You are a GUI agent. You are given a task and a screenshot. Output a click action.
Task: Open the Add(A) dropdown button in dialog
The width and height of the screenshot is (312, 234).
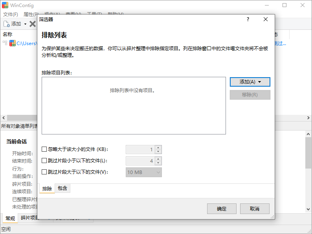tap(250, 82)
